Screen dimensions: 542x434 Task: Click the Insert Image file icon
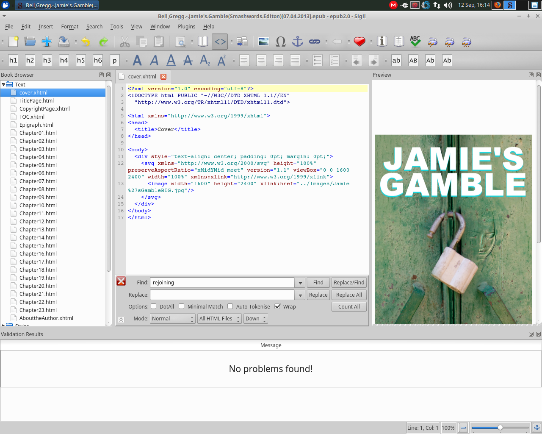pos(263,42)
